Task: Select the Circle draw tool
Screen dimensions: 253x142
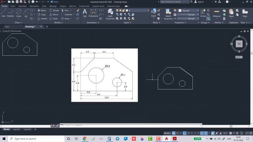Action: [x=19, y=13]
